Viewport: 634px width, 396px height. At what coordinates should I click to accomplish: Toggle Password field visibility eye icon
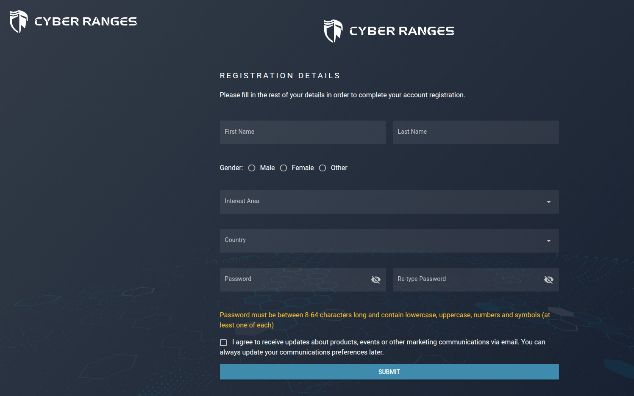[375, 280]
